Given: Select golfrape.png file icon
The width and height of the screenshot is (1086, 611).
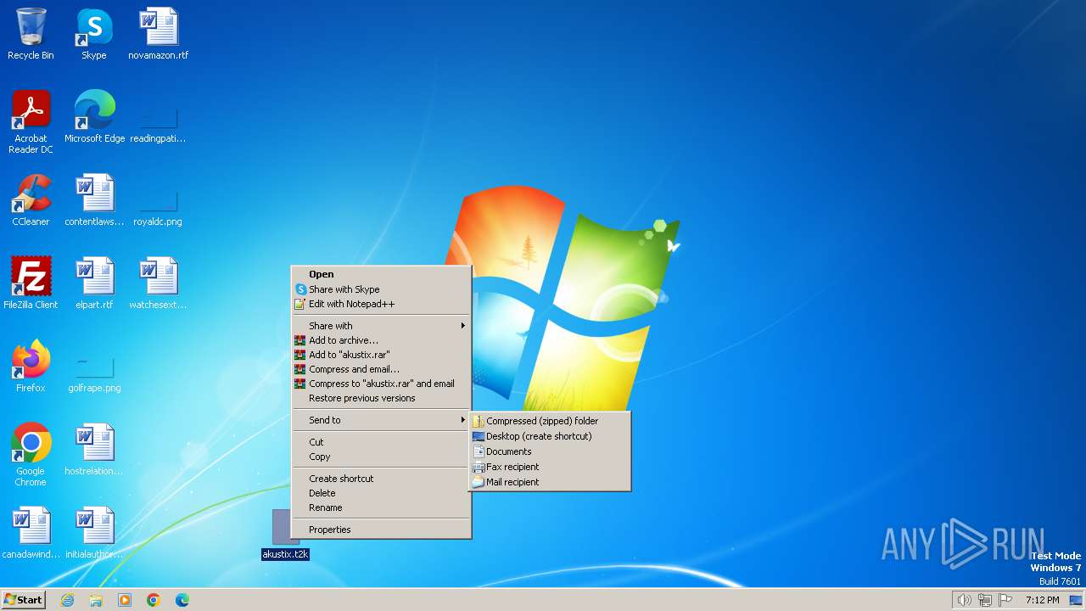Looking at the screenshot, I should (94, 367).
